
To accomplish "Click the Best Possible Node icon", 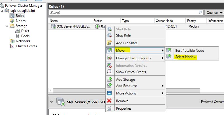I will [x=168, y=50].
